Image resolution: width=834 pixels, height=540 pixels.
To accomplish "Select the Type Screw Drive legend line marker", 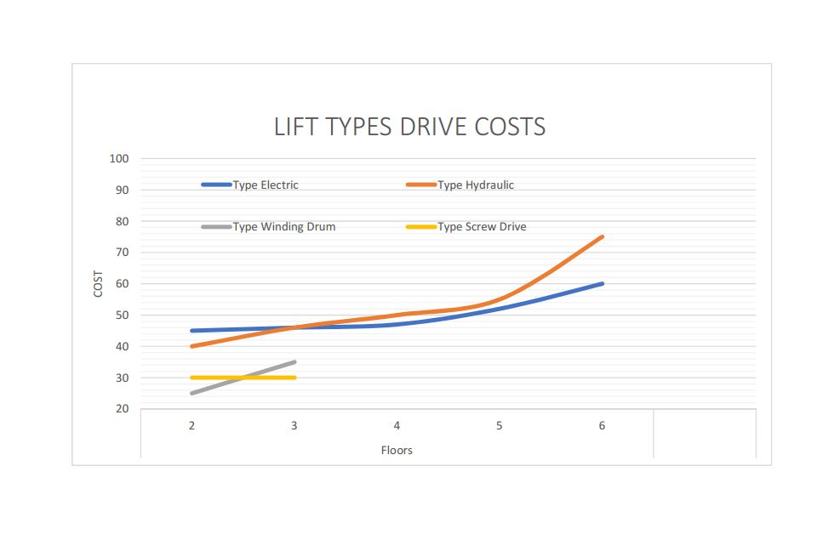I will (x=420, y=226).
